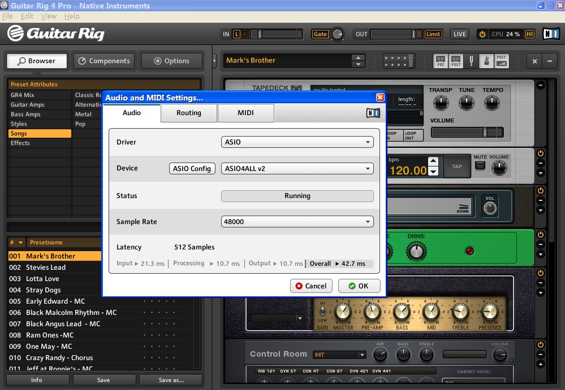Clear the rack with X icon
The width and height of the screenshot is (565, 390).
(534, 61)
